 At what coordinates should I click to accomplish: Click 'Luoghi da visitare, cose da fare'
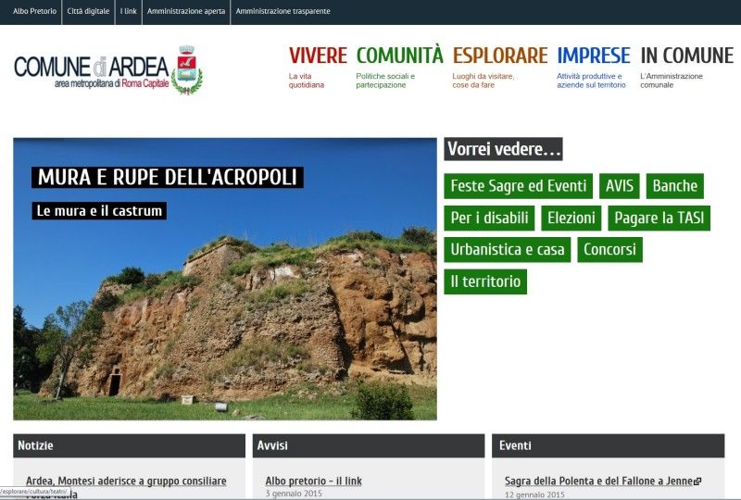(483, 81)
